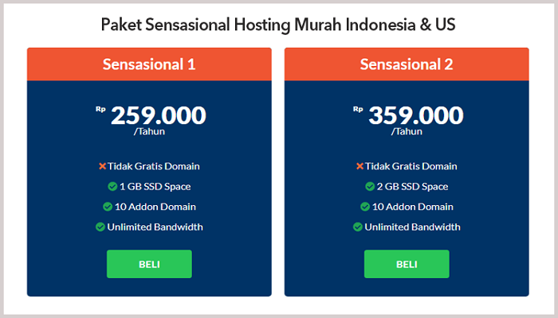Click the 359.000 price text
Viewport: 558px width, 318px height.
tap(415, 115)
